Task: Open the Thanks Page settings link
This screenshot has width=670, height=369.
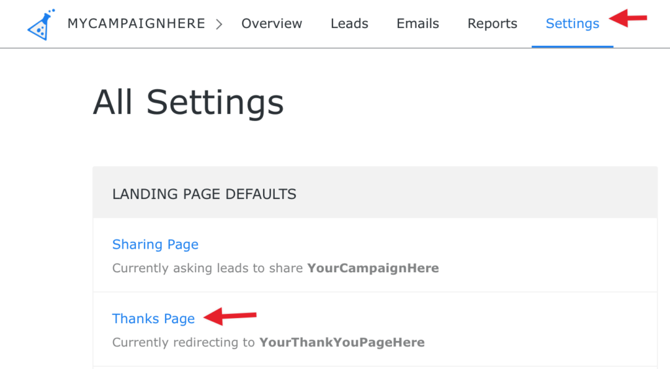Action: click(153, 319)
